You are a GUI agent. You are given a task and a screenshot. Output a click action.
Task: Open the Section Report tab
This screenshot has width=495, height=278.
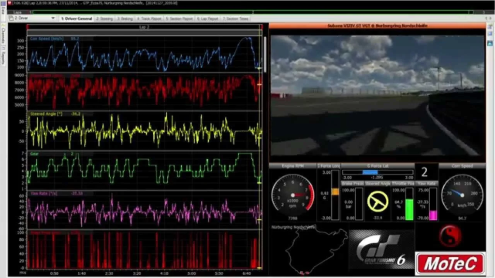pyautogui.click(x=179, y=19)
